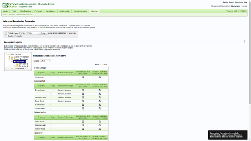Open Segundo Grado statistics report icon
This screenshot has width=251, height=141.
coord(100,98)
